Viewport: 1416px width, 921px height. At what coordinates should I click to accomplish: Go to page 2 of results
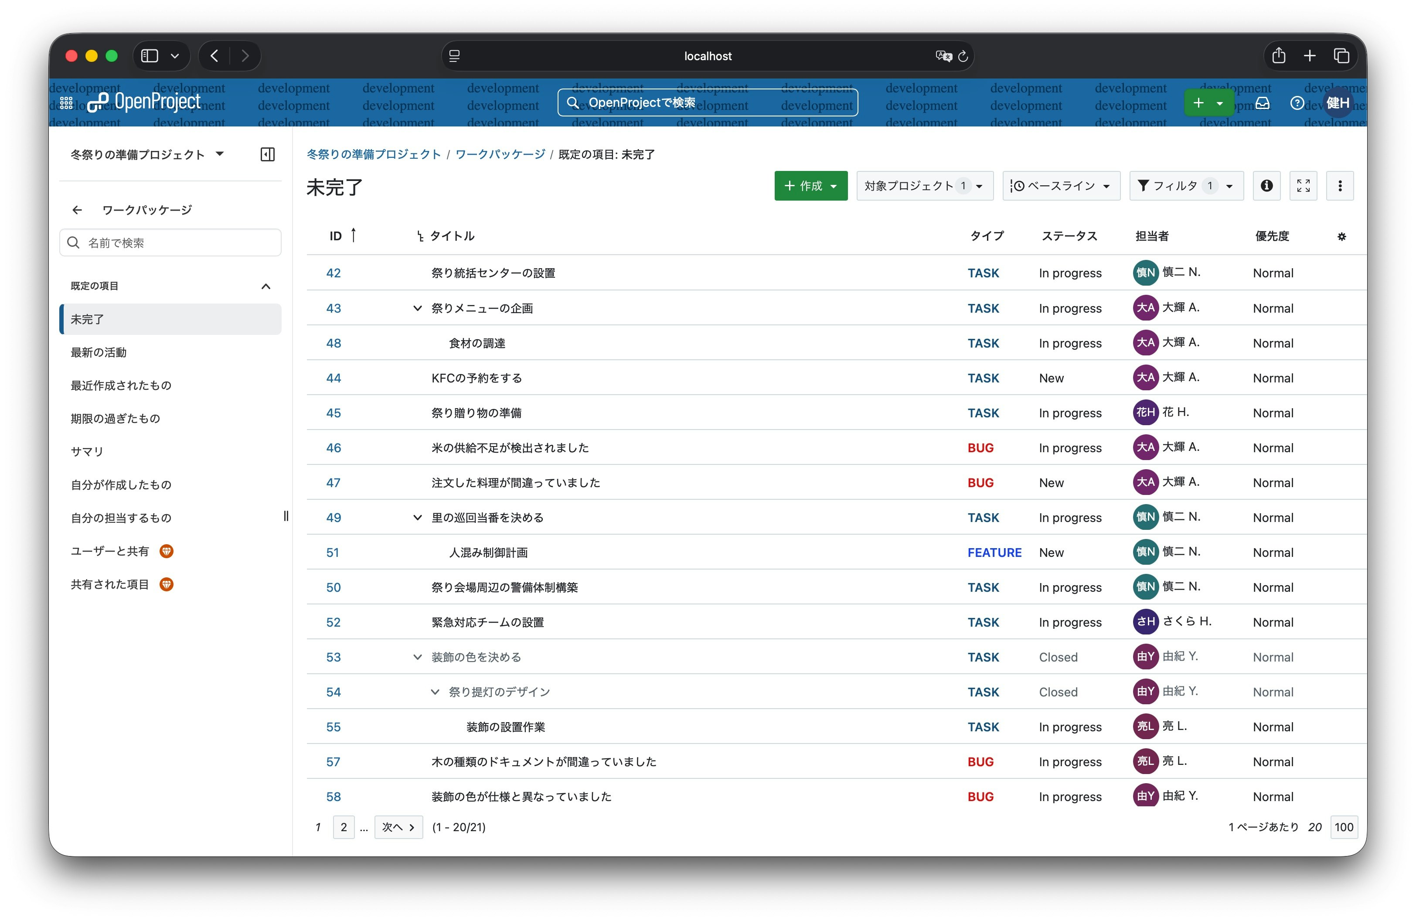(x=343, y=827)
